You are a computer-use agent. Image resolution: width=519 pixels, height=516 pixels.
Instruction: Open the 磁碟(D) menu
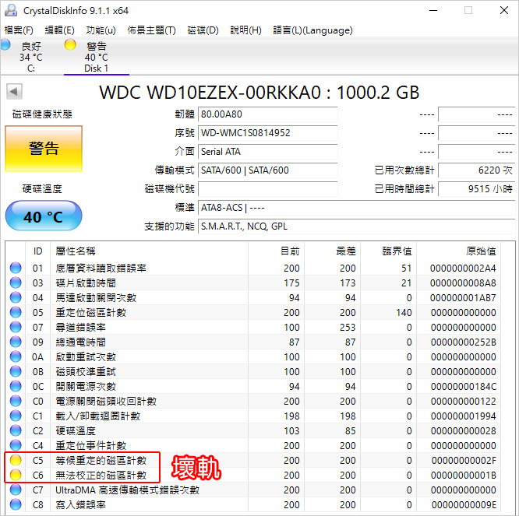[203, 30]
